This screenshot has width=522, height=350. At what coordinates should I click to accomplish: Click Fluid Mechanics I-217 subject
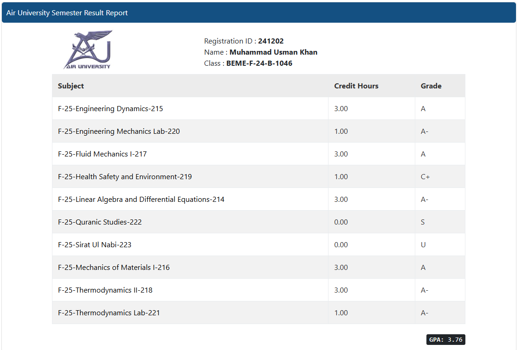(102, 154)
